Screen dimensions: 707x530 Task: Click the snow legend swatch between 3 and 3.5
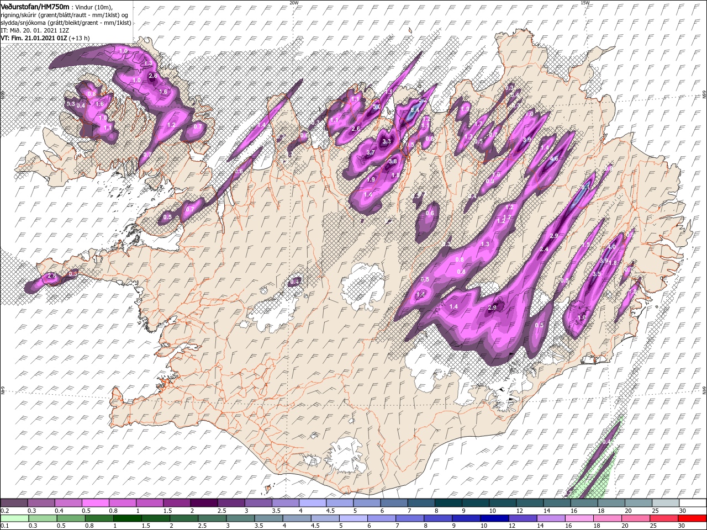(x=258, y=503)
